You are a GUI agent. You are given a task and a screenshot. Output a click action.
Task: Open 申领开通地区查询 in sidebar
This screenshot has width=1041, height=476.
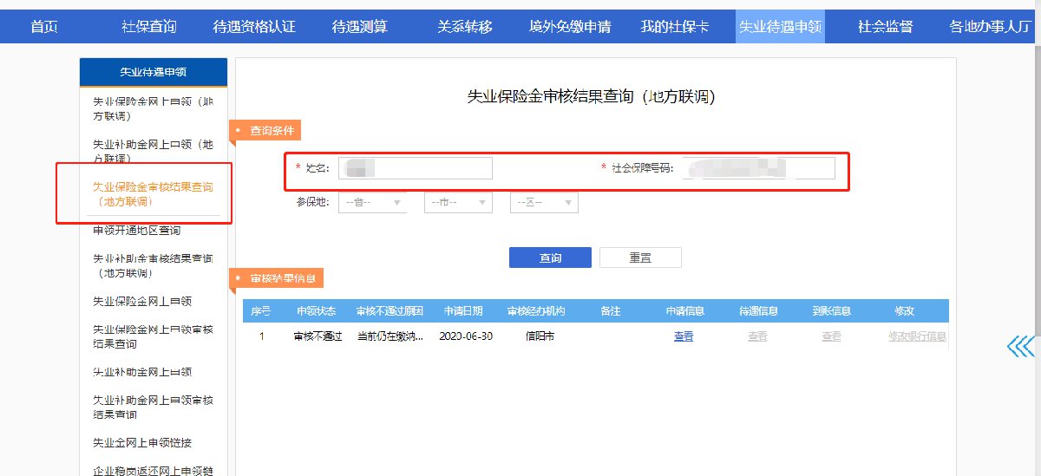coord(136,231)
